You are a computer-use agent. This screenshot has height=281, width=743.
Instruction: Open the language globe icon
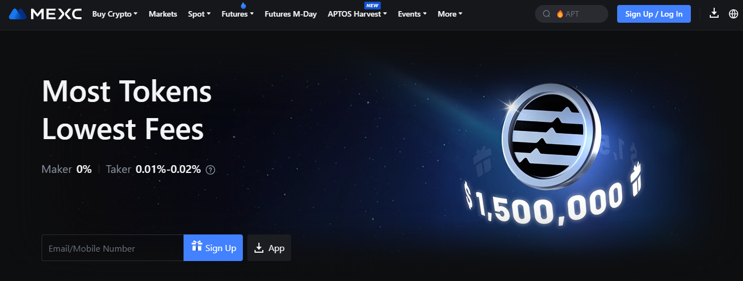click(x=733, y=13)
